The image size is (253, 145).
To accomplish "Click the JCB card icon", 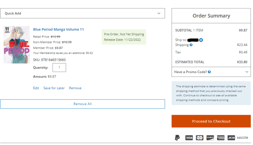I will pos(231,138).
